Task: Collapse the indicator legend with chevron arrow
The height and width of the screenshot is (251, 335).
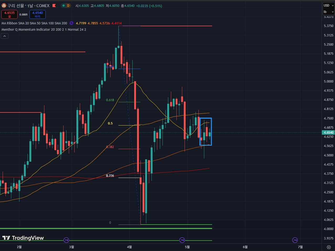Action: click(x=4, y=36)
